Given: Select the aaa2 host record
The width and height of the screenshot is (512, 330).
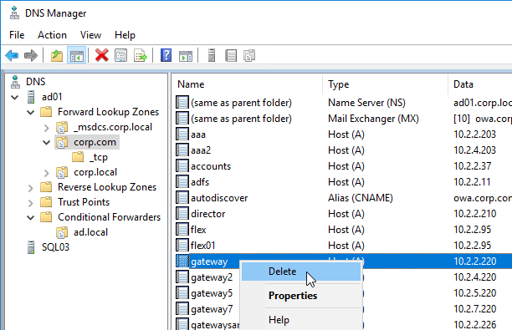Looking at the screenshot, I should click(201, 150).
